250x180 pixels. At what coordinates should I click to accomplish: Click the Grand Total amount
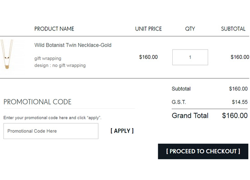click(235, 115)
